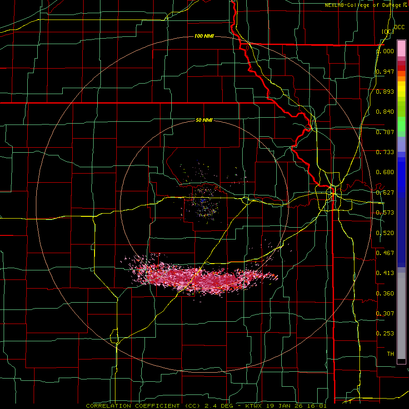409x409 pixels.
Task: Click the 0.680 legend value
Action: (x=385, y=172)
